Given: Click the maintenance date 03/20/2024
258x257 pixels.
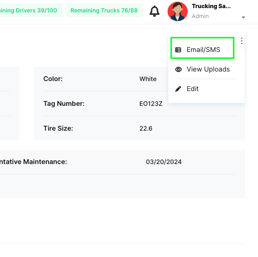Looking at the screenshot, I should [164, 162].
